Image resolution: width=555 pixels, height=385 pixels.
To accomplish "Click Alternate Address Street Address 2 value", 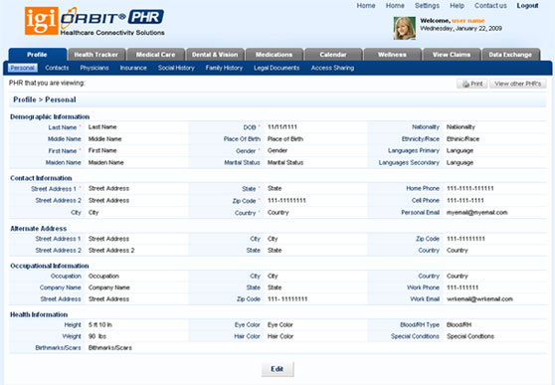I will [x=111, y=251].
